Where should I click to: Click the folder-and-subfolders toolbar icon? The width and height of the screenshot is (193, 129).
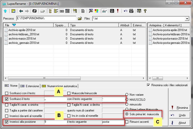[75, 11]
